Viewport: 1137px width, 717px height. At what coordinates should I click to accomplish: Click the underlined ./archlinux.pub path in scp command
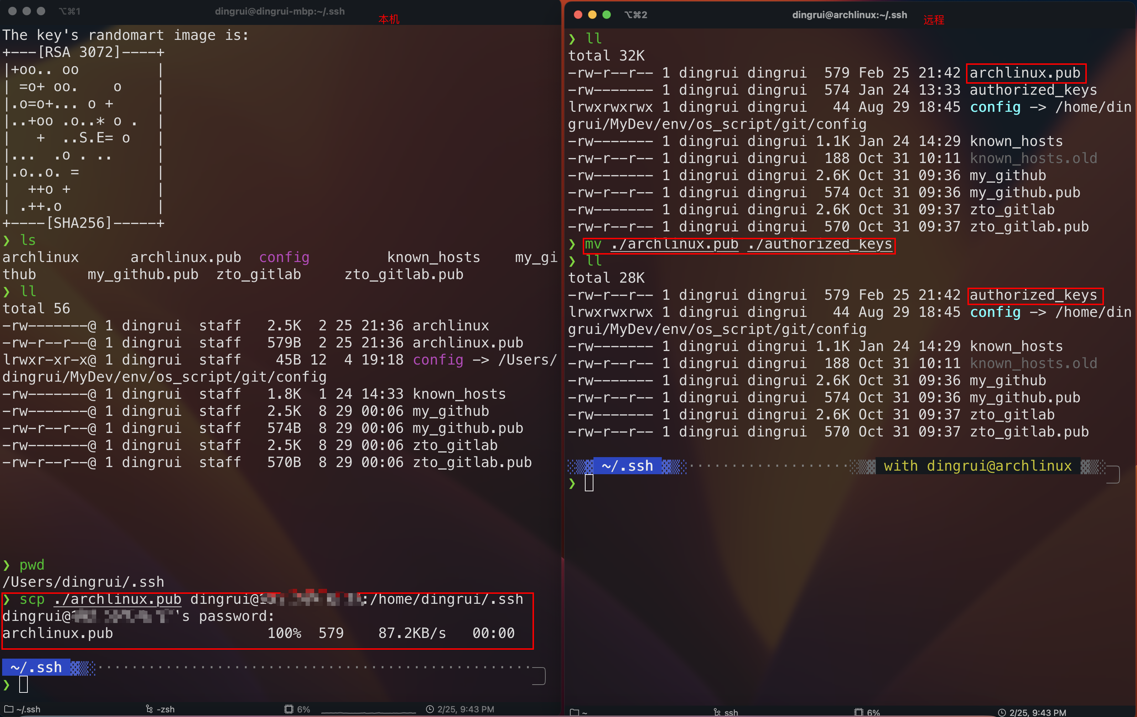coord(118,599)
